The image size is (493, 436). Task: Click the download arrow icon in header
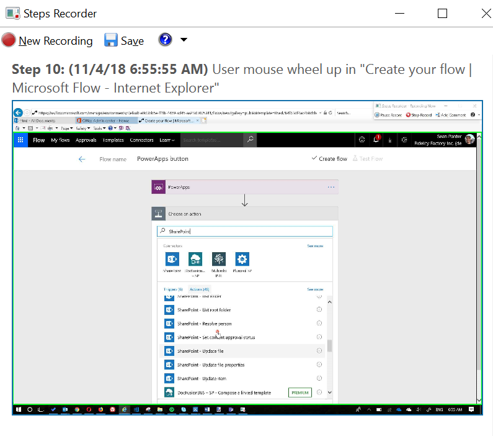(x=390, y=140)
